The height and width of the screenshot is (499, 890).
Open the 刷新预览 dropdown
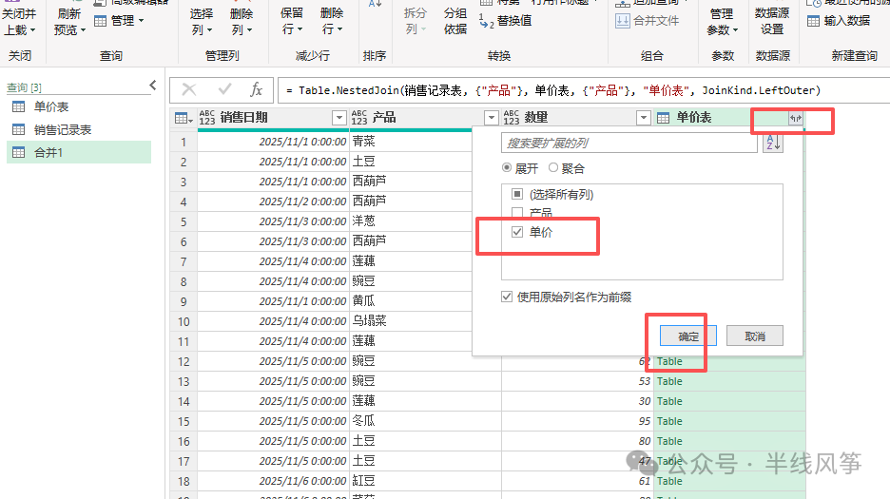point(69,22)
